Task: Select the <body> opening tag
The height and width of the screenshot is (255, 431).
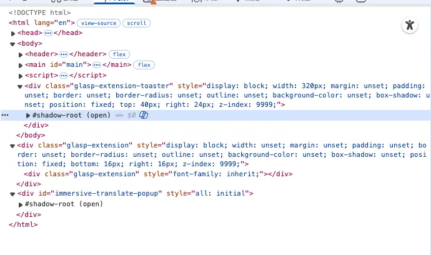Action: 30,44
